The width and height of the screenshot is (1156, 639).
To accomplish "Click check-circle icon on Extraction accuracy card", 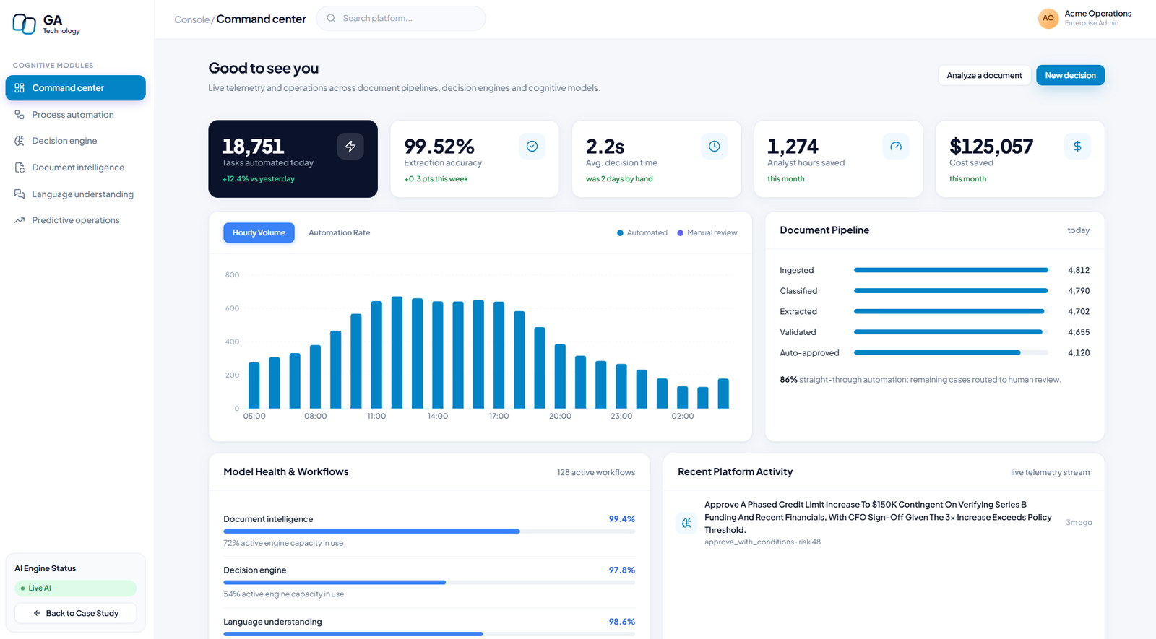I will (532, 146).
